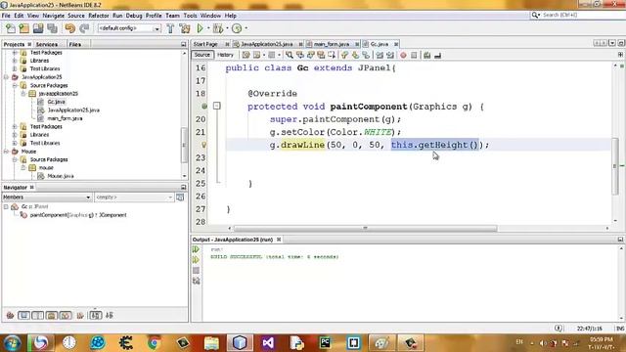The width and height of the screenshot is (626, 352).
Task: Click the Windows Start orb
Action: click(x=12, y=343)
